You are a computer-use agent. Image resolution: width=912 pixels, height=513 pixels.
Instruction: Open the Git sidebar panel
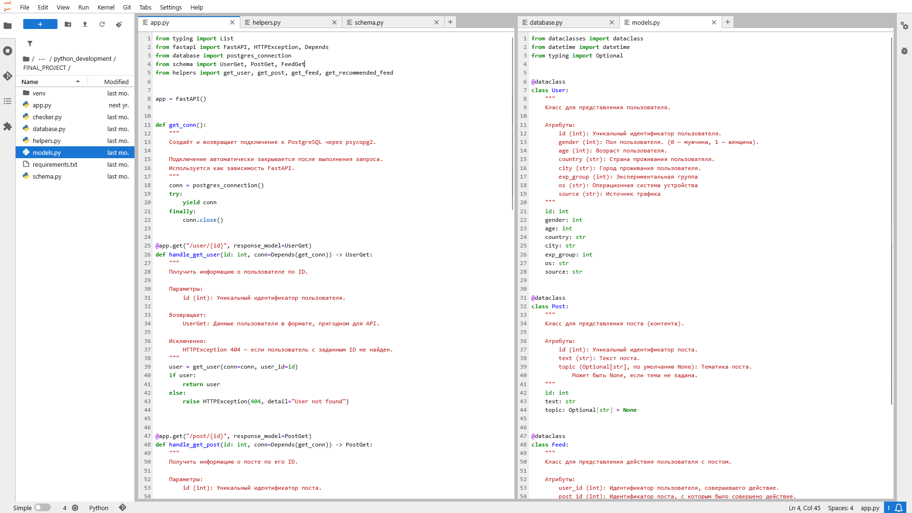coord(8,76)
